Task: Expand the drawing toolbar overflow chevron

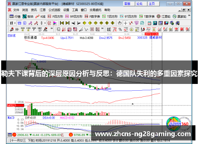Action: (x=52, y=29)
